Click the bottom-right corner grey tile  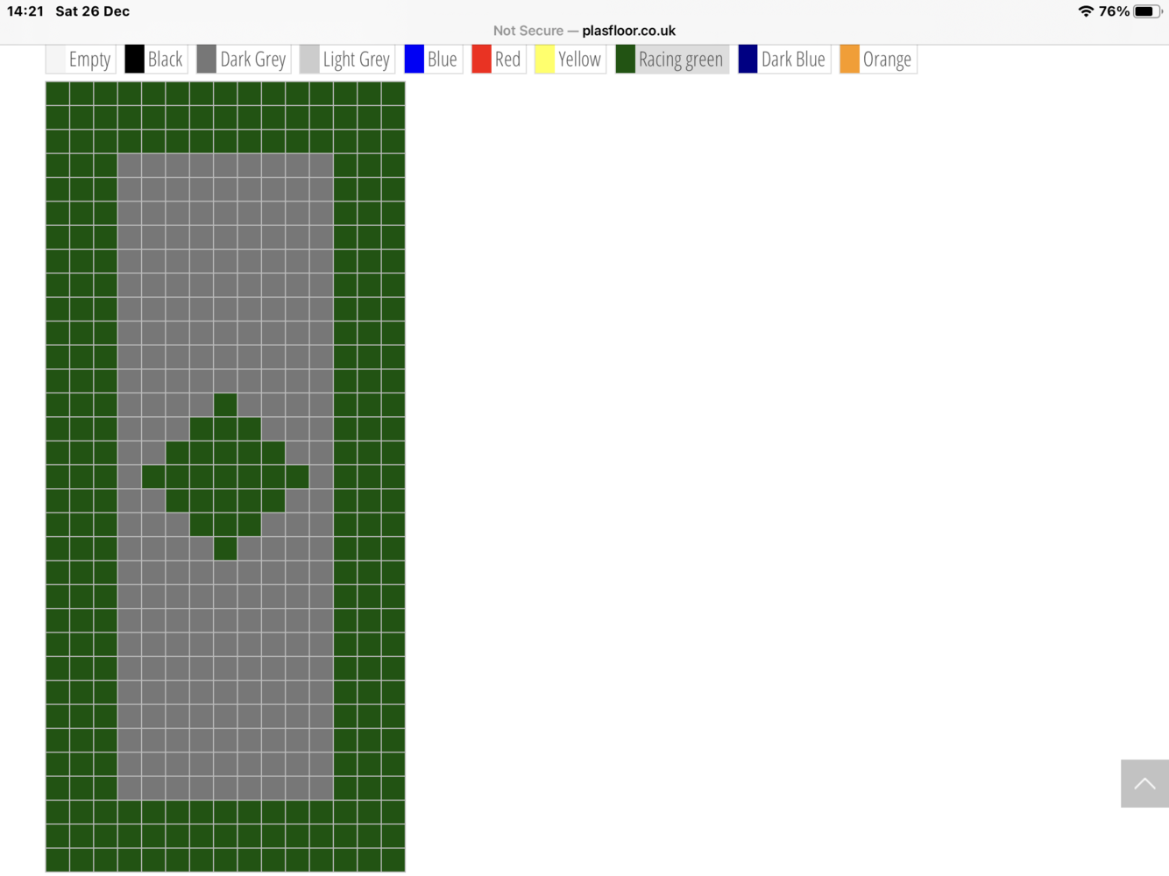tap(321, 788)
